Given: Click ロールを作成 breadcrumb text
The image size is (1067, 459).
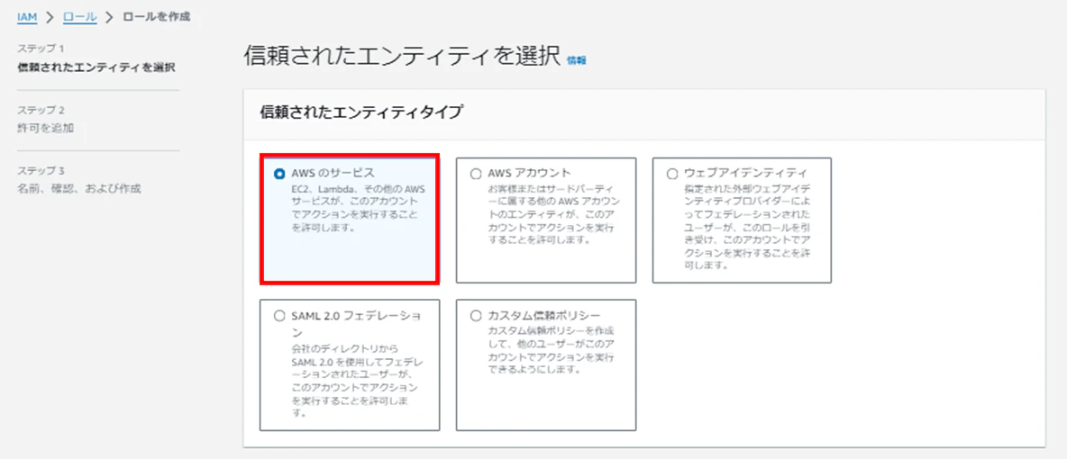Looking at the screenshot, I should [x=156, y=16].
